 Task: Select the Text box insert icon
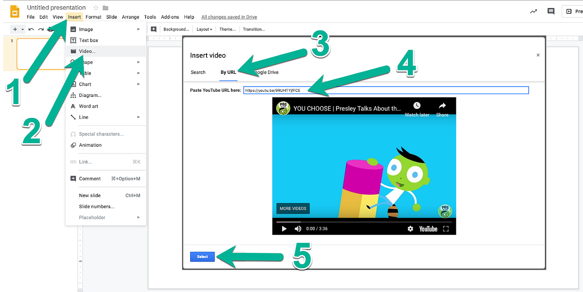(x=73, y=40)
